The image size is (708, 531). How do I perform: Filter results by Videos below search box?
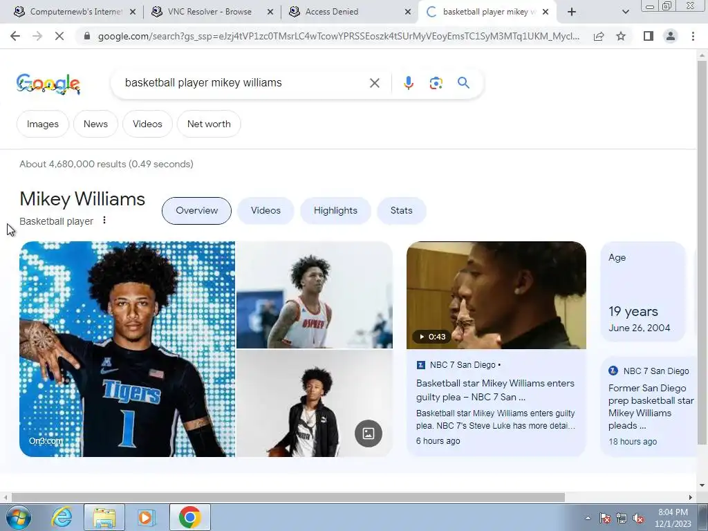147,124
